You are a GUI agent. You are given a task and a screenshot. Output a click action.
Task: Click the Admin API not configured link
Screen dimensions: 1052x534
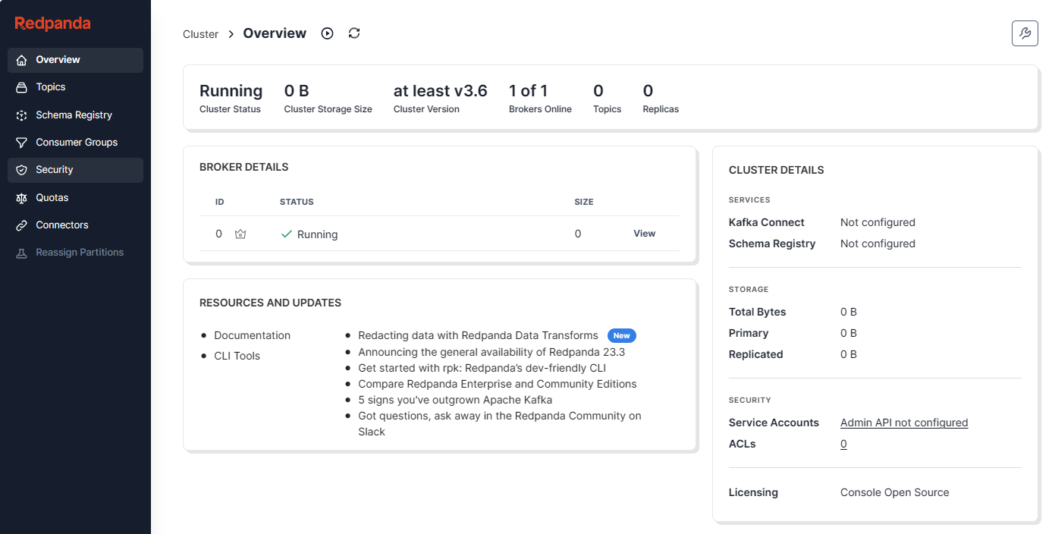903,422
